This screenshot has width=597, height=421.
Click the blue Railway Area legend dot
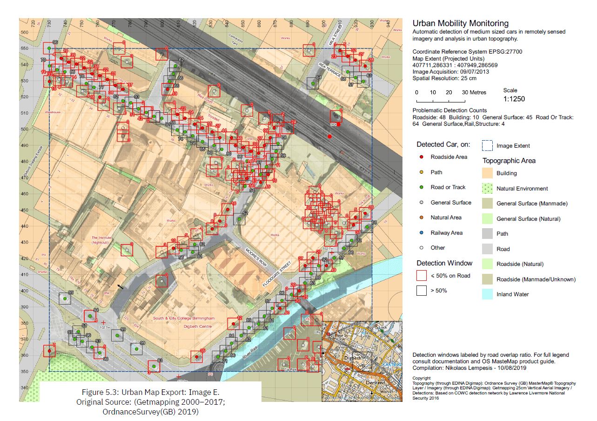point(422,233)
